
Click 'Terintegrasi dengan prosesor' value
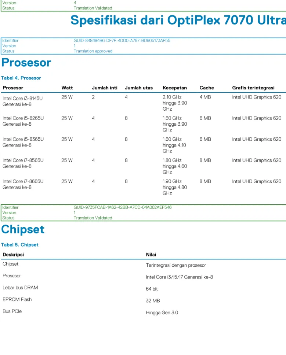[176, 265]
